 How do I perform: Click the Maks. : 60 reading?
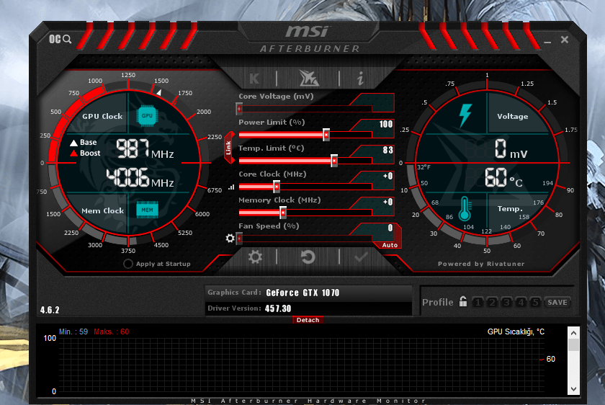point(111,331)
